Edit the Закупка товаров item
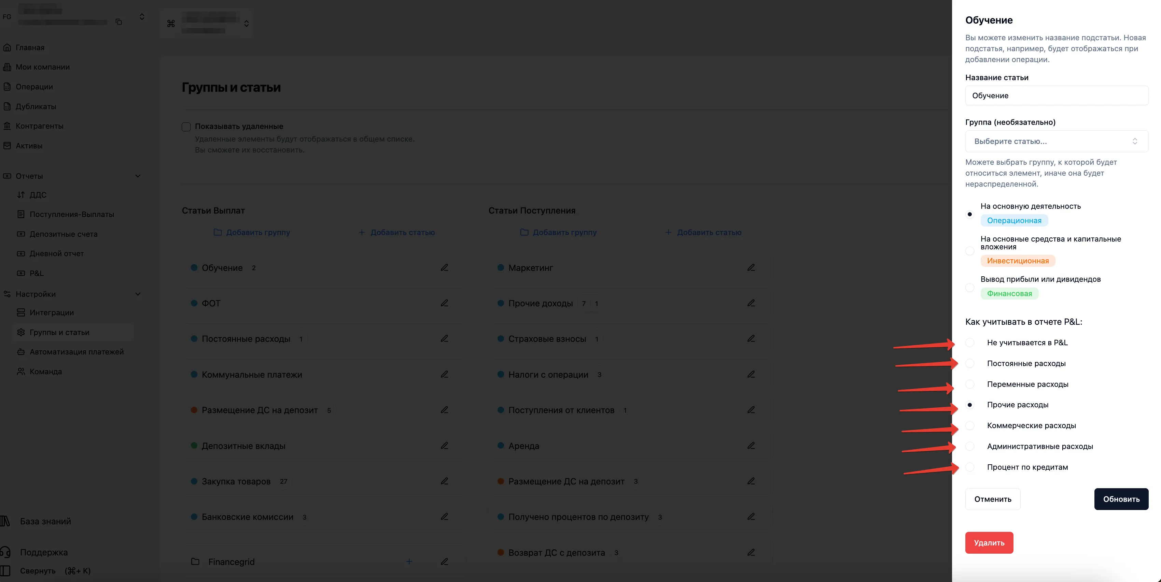The height and width of the screenshot is (582, 1161). (444, 481)
